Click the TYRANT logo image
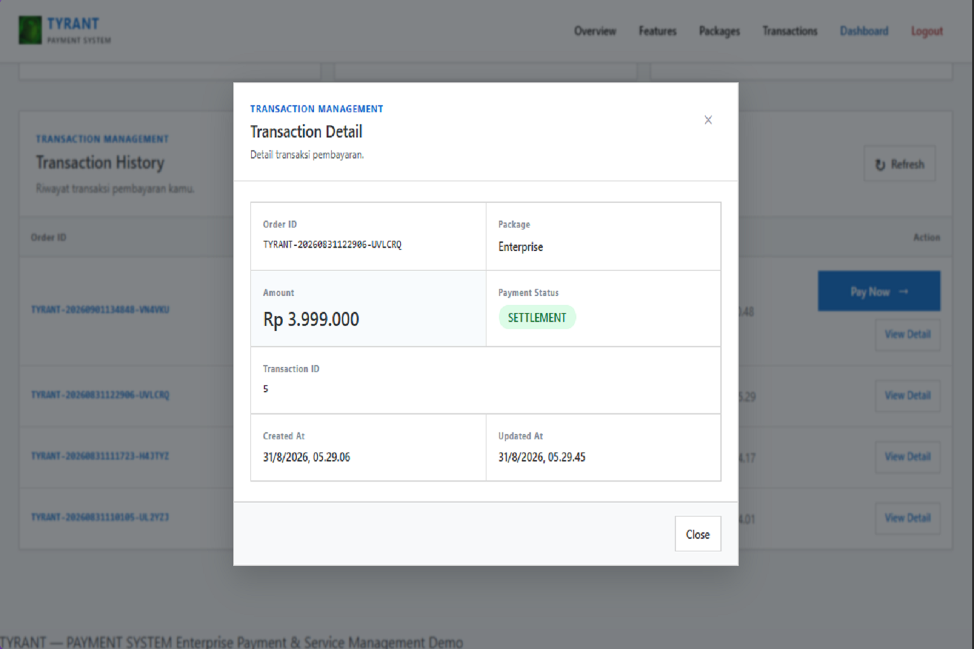This screenshot has height=649, width=974. [30, 30]
